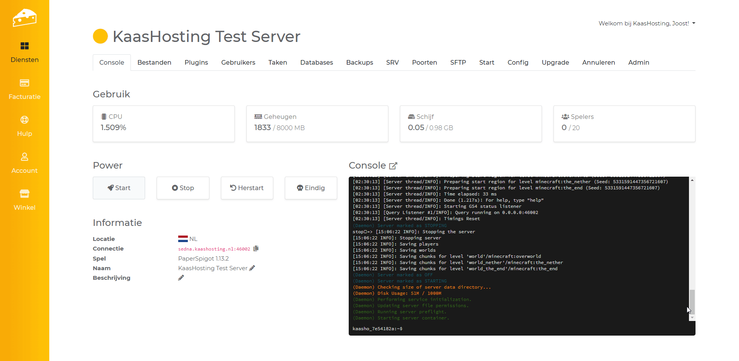Switch to the Bestanden tab
The height and width of the screenshot is (361, 739).
tap(154, 62)
